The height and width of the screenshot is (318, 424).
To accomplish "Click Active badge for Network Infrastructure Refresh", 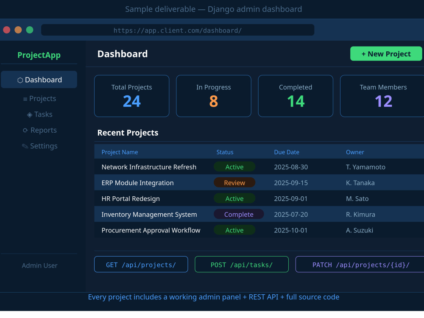I will pos(234,167).
